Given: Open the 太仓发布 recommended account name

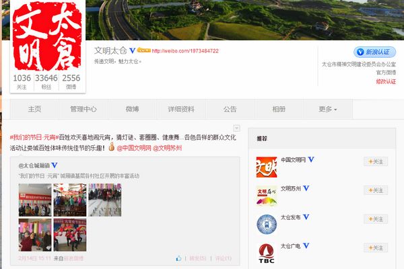Looking at the screenshot, I should (291, 217).
